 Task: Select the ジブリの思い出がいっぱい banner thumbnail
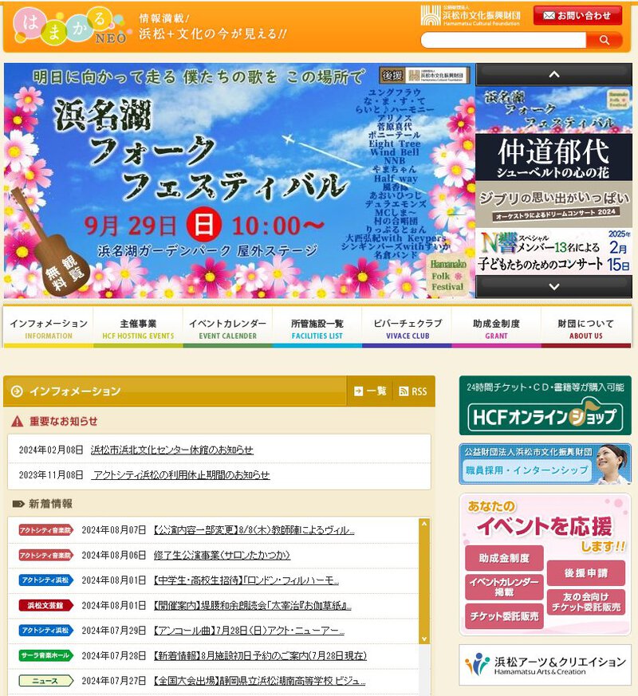(x=553, y=204)
